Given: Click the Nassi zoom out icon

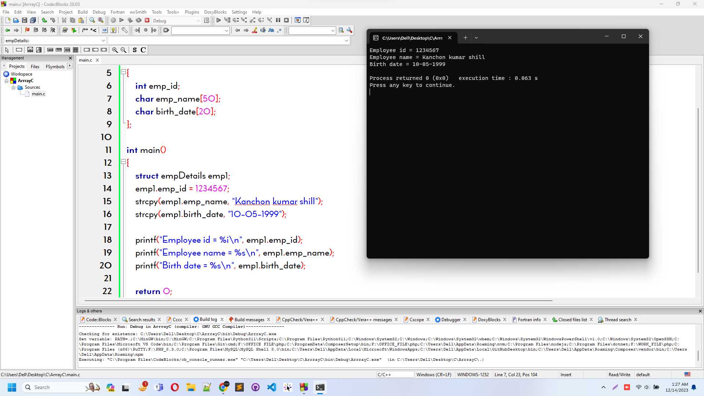Looking at the screenshot, I should pyautogui.click(x=124, y=50).
